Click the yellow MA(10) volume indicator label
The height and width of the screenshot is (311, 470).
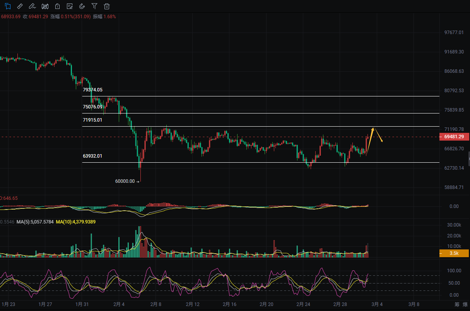point(75,222)
